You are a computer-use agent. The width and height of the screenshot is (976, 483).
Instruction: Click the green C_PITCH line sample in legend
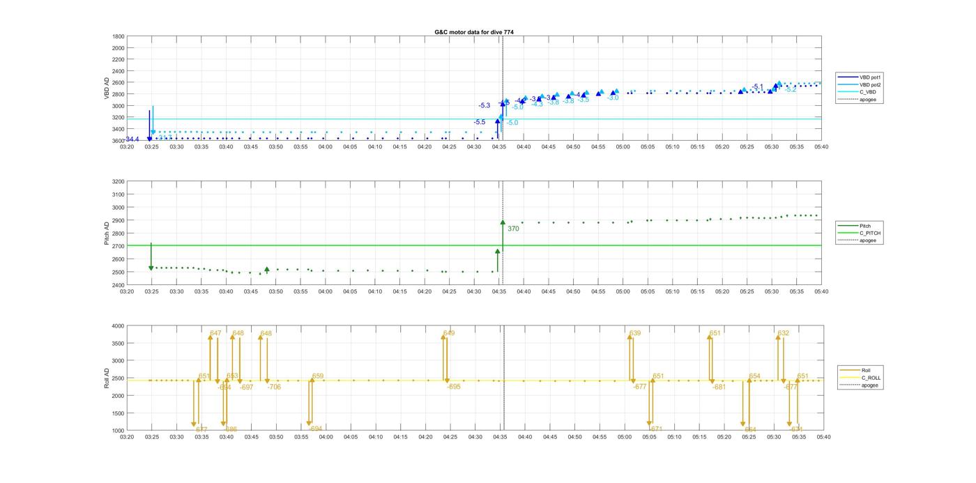point(849,233)
